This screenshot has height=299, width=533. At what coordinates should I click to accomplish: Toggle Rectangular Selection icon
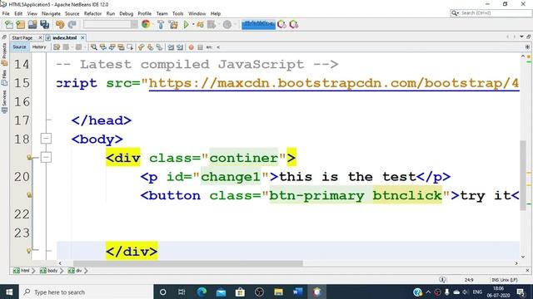130,47
